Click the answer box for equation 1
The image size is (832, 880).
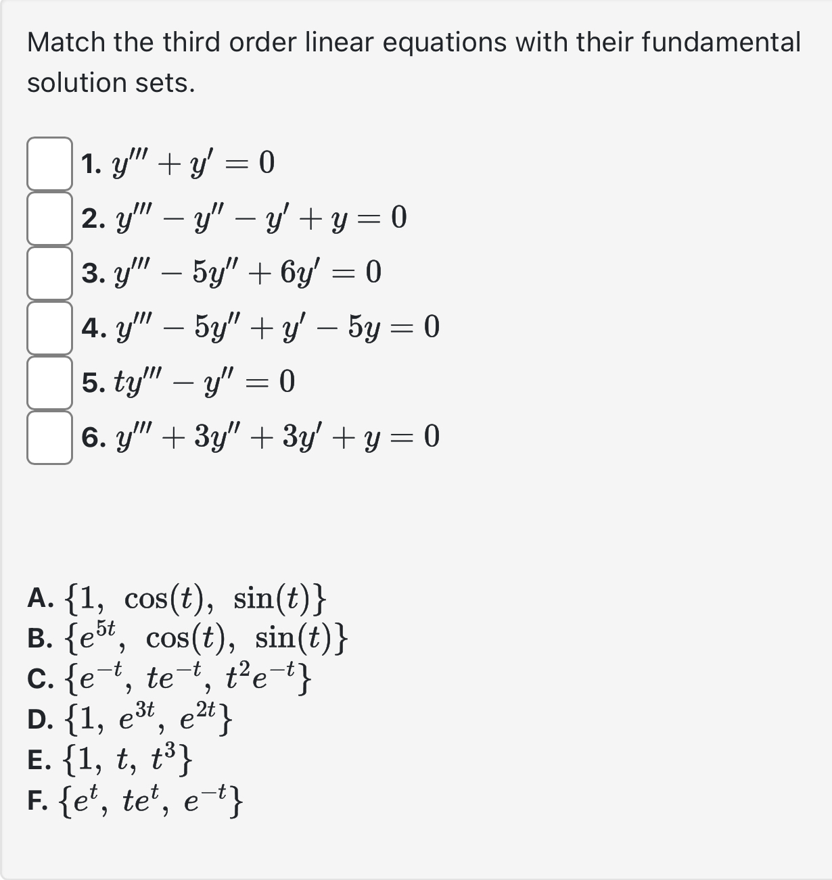point(49,162)
